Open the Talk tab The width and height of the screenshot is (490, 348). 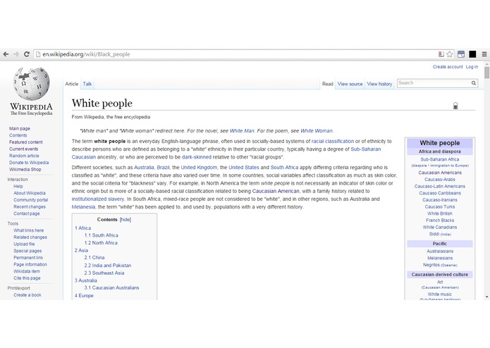87,84
